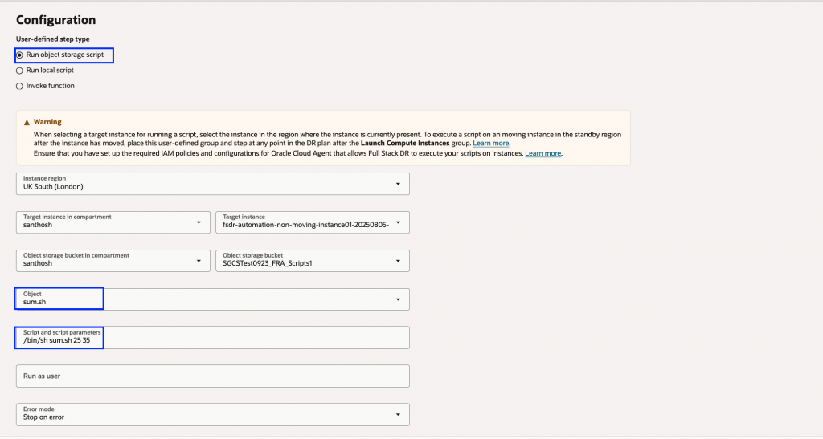Expand the Target instance dropdown
The height and width of the screenshot is (439, 823).
312,222
